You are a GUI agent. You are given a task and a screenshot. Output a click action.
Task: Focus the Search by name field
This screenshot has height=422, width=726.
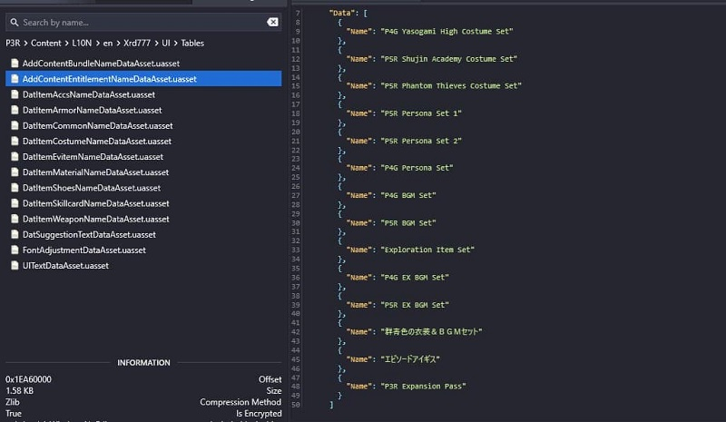136,22
